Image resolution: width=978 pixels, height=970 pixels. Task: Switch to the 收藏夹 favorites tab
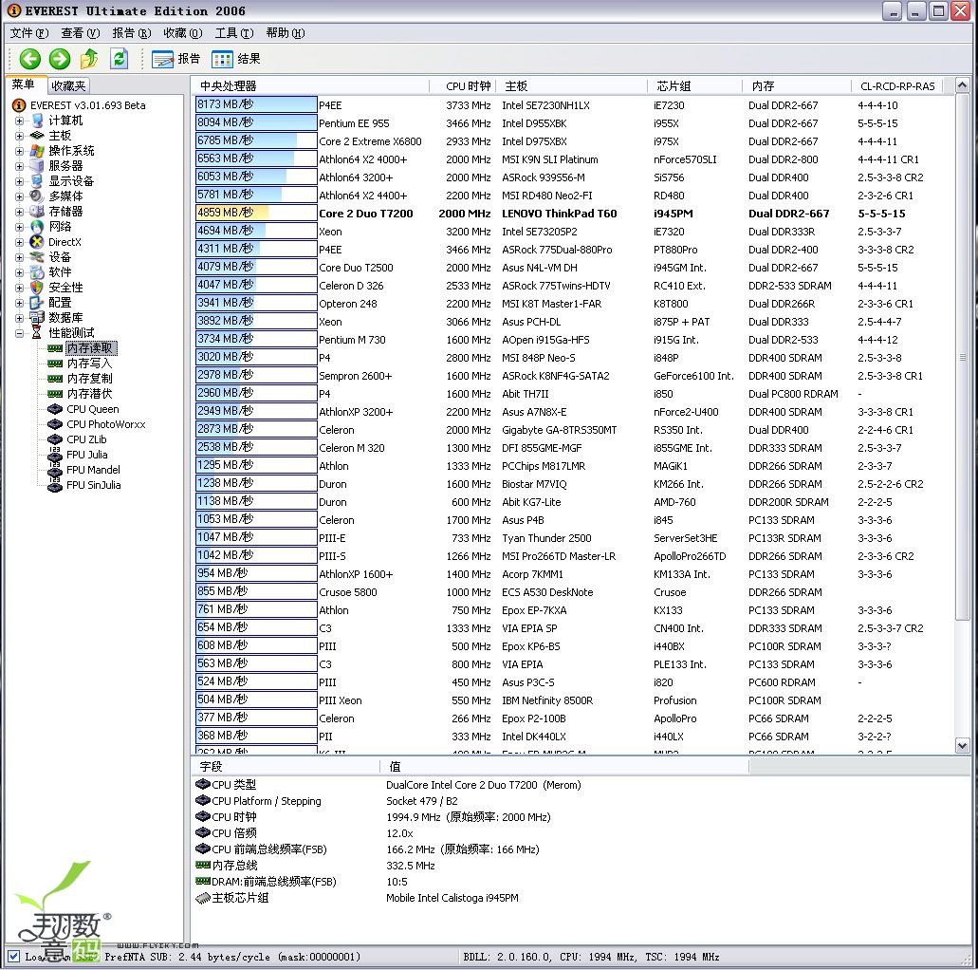point(68,85)
